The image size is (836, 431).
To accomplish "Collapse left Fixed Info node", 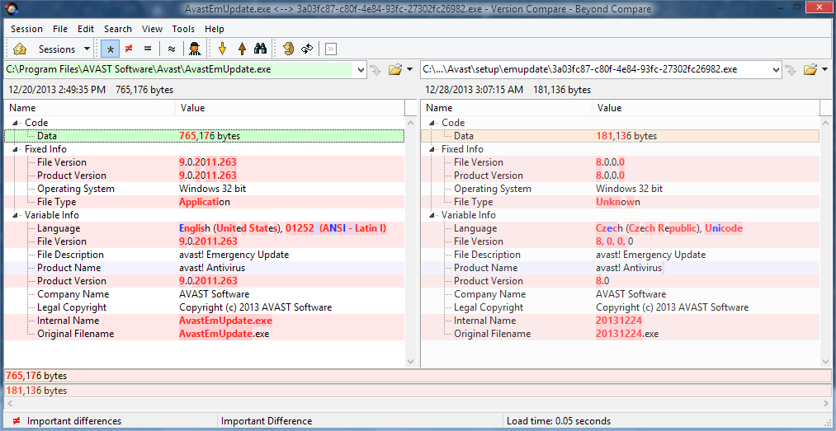I will [16, 149].
